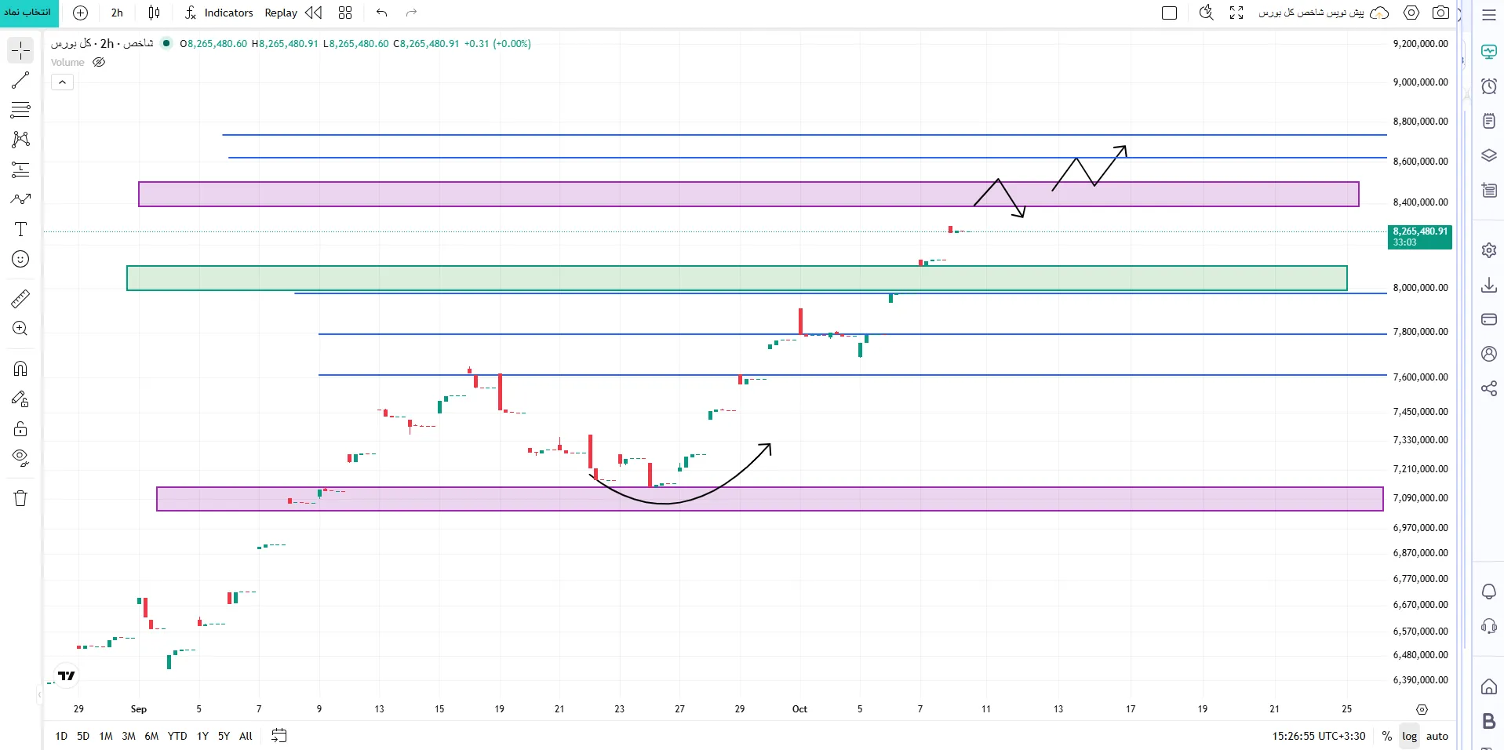Toggle auto scale mode
The width and height of the screenshot is (1504, 750).
[x=1437, y=736]
